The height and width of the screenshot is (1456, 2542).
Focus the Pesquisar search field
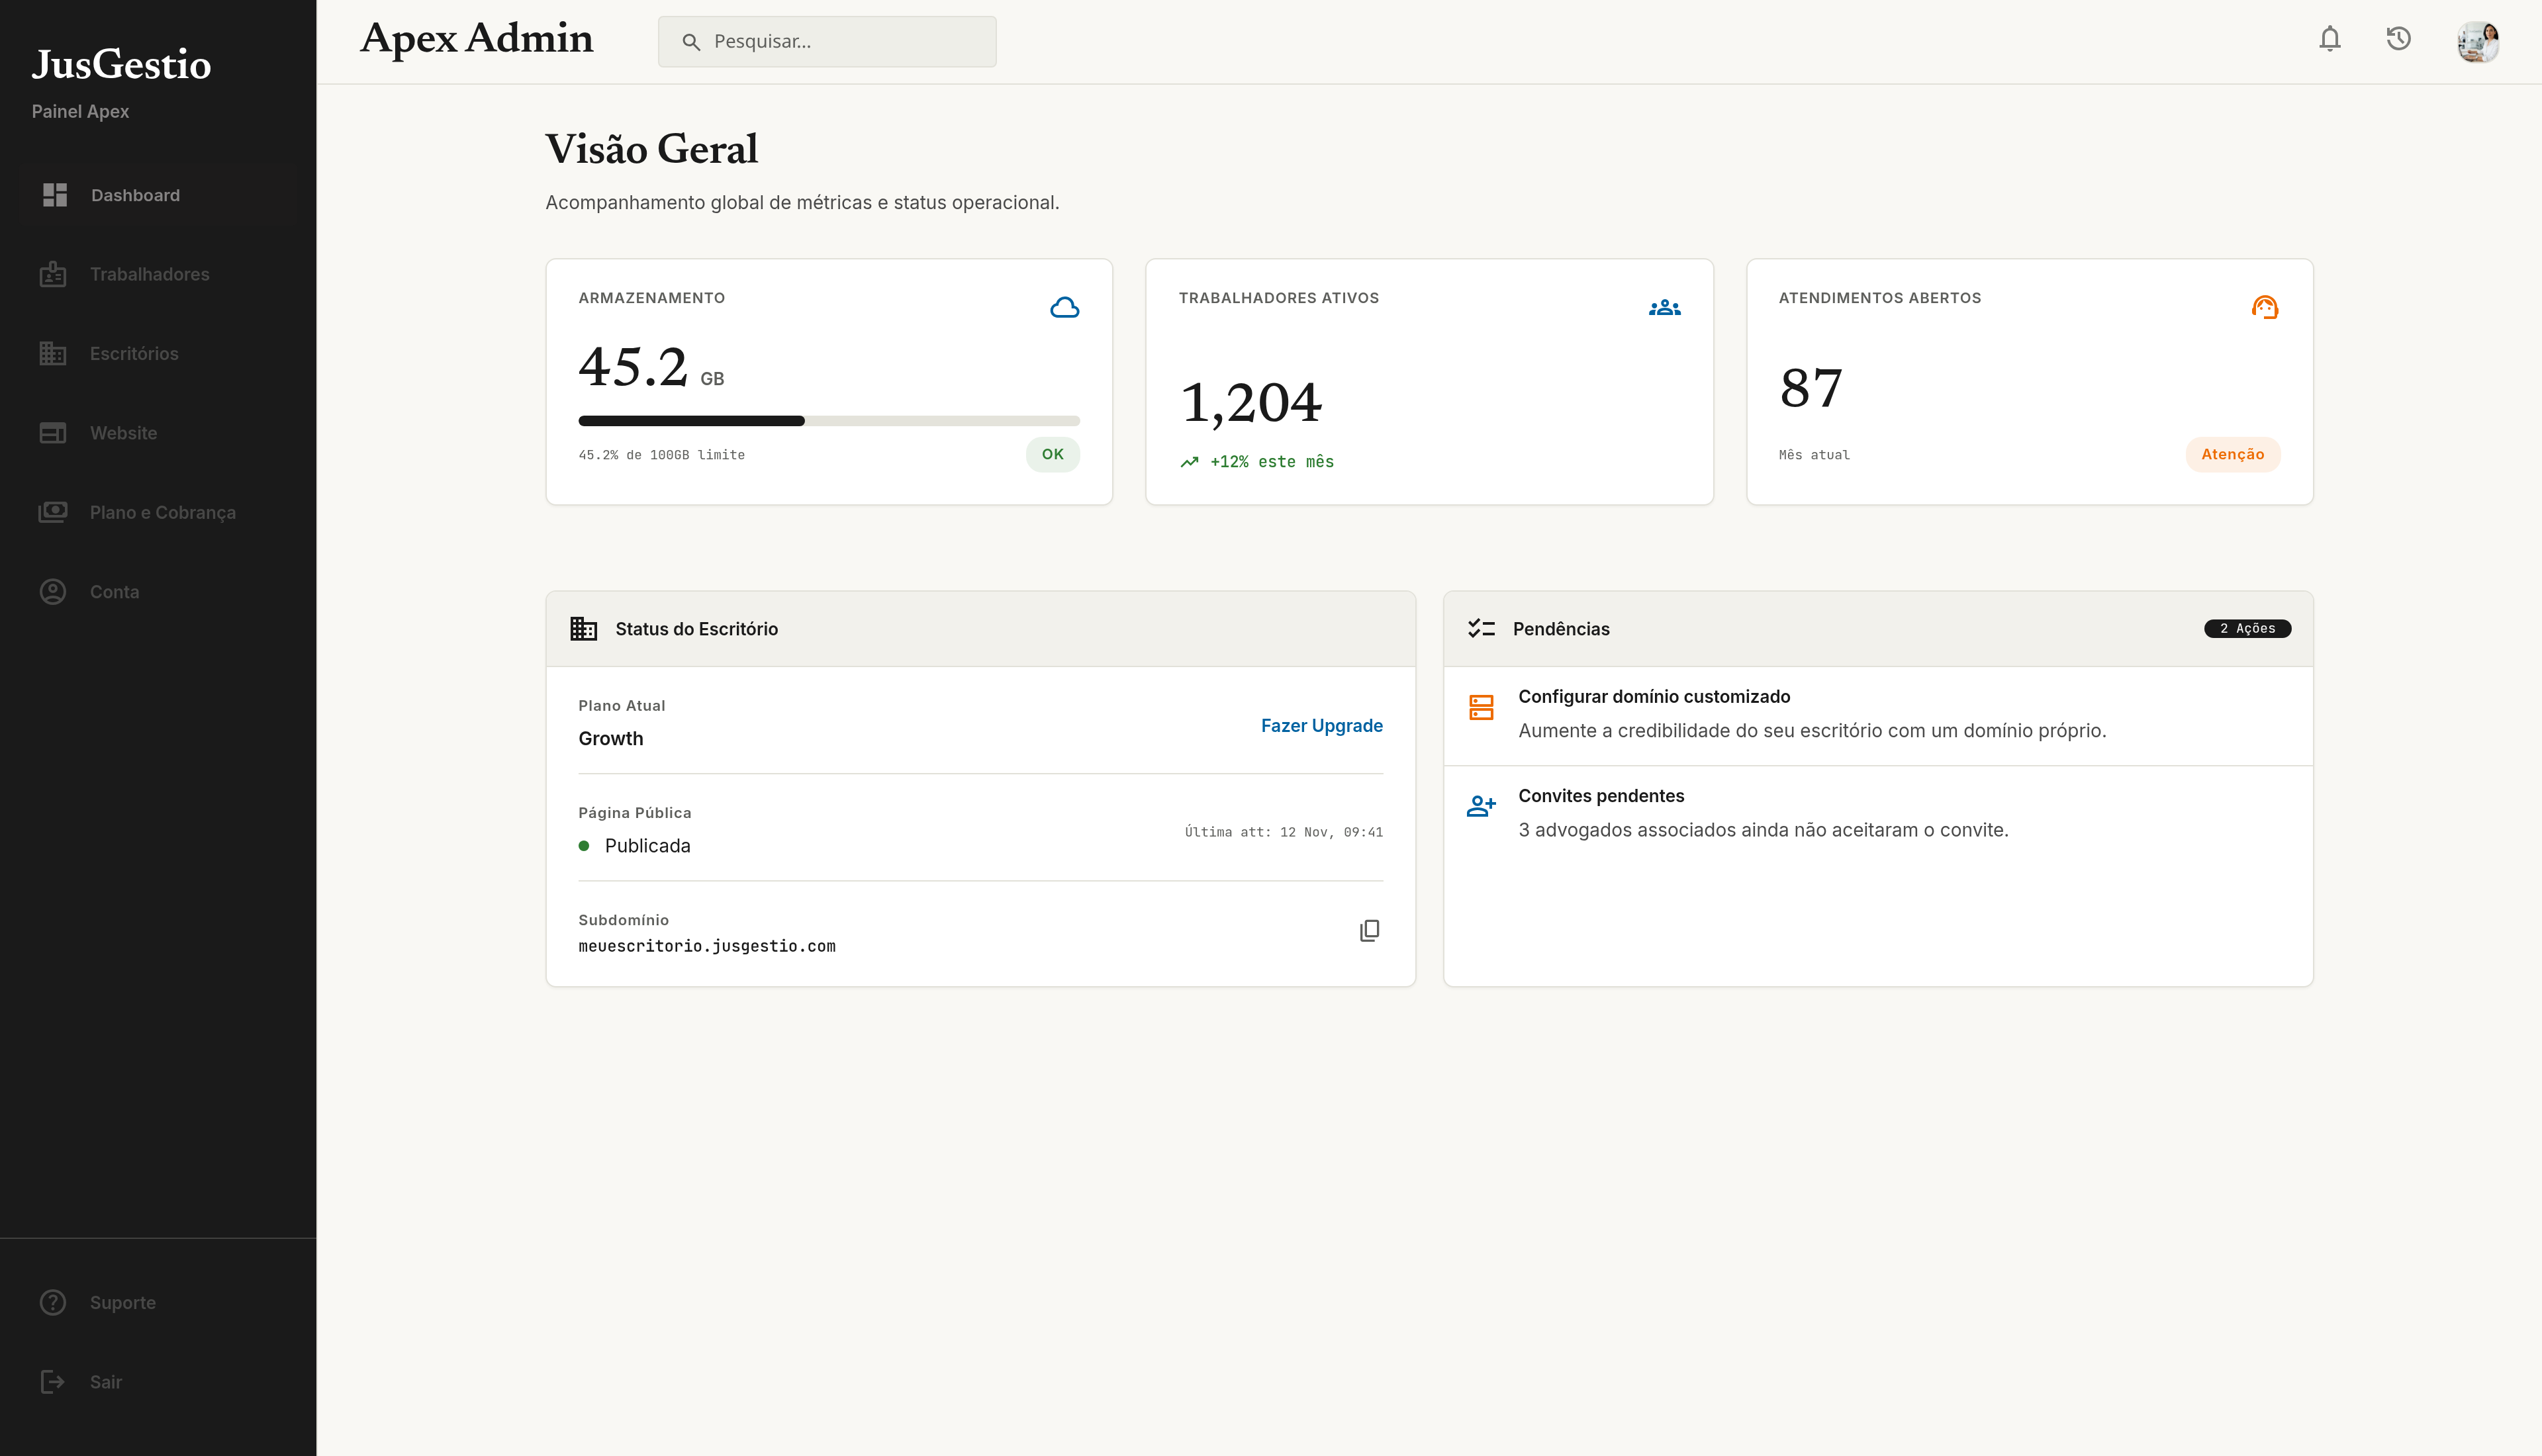click(x=827, y=42)
